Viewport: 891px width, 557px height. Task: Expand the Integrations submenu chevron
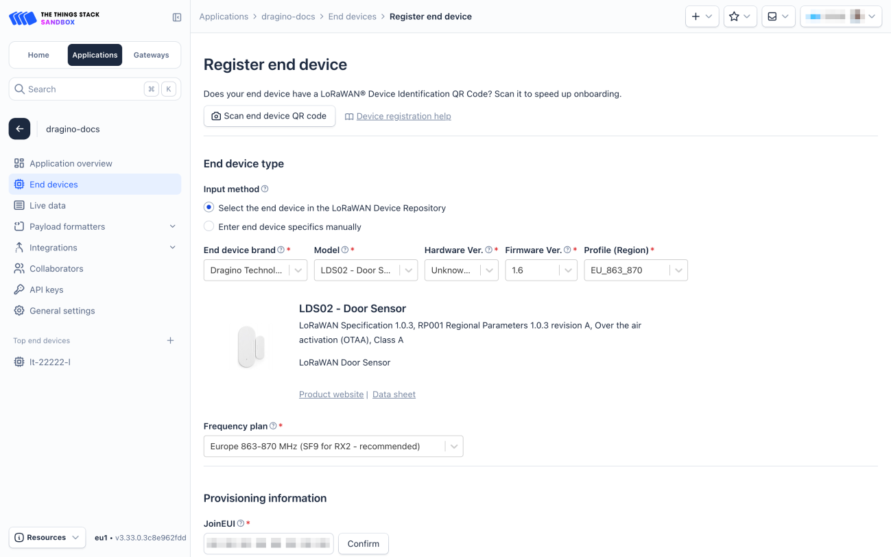point(173,248)
